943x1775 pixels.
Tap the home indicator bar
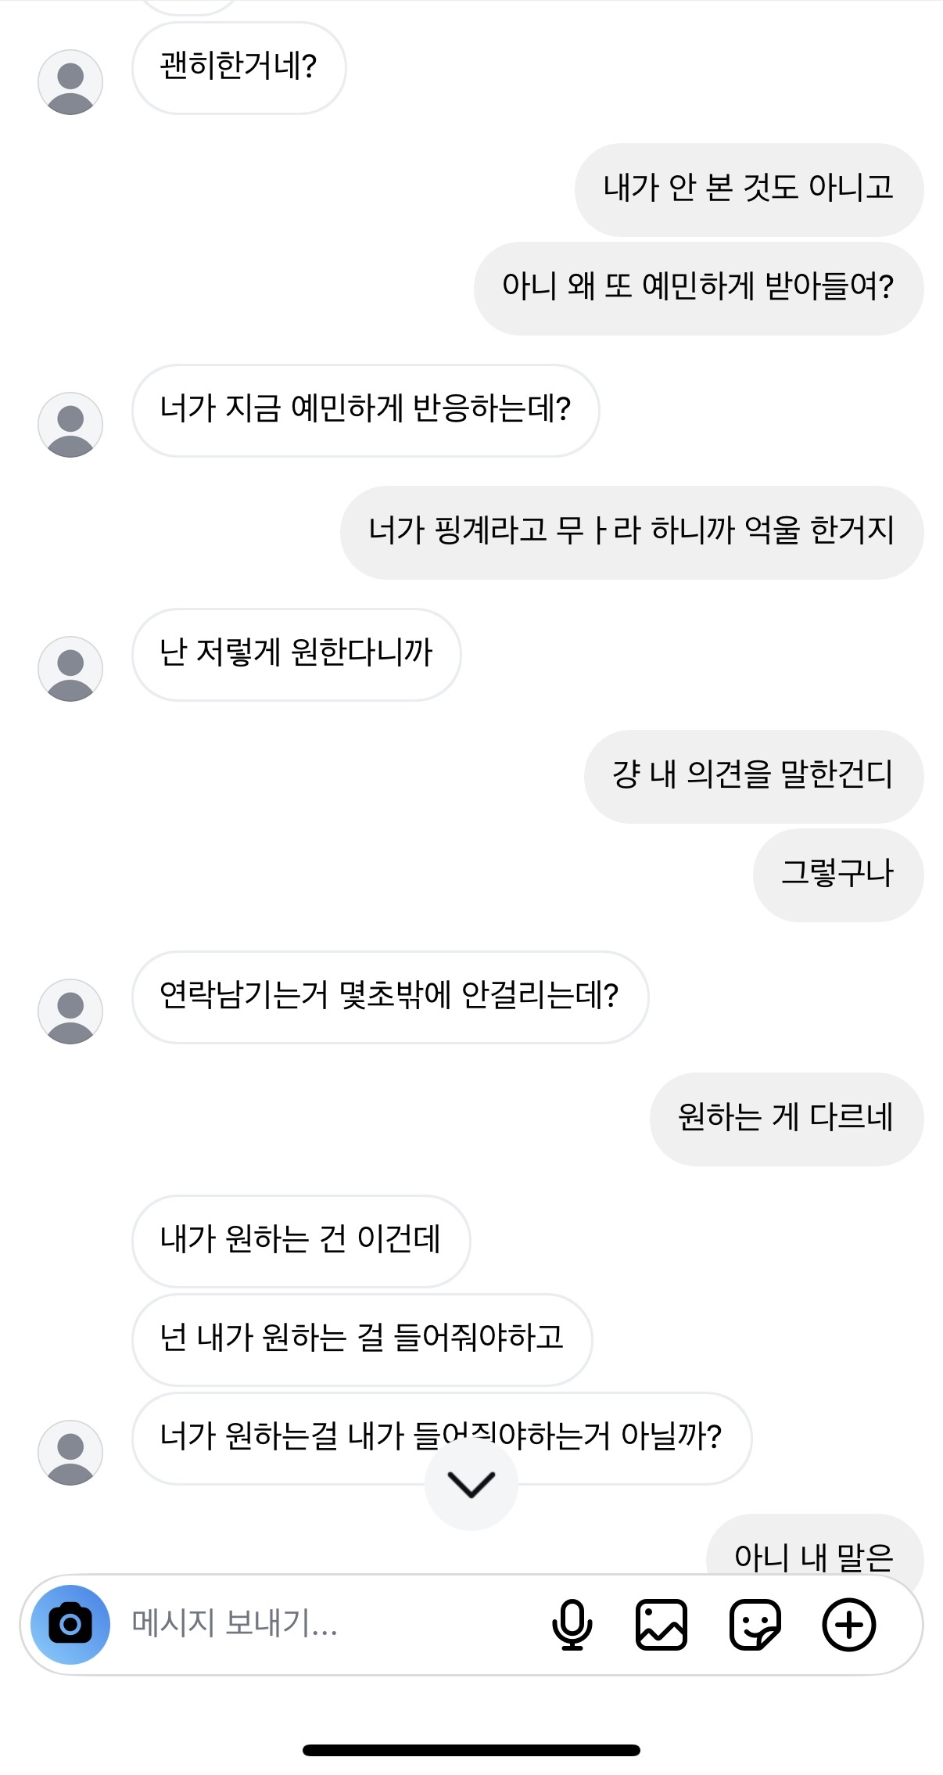(472, 1750)
